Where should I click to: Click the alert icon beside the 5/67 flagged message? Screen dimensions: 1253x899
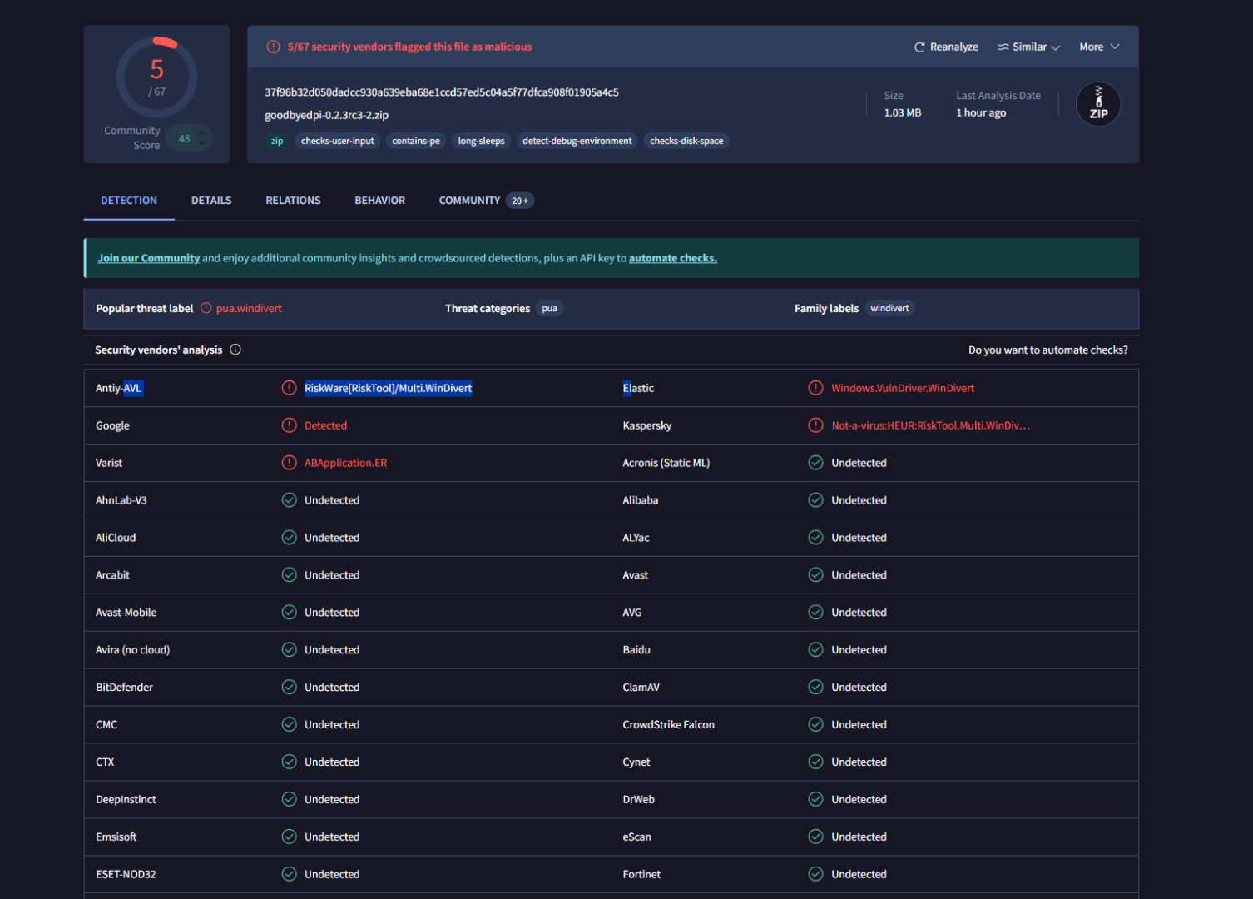(x=273, y=47)
